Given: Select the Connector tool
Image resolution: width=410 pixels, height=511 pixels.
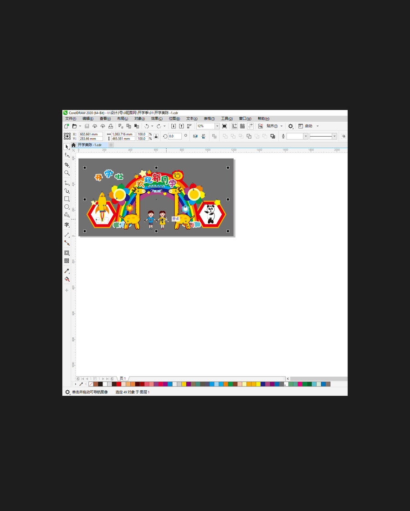Looking at the screenshot, I should pos(67,243).
